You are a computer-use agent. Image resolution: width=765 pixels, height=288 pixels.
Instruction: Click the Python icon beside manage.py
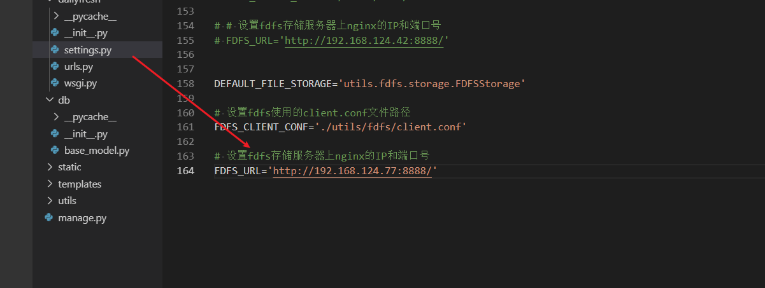click(48, 217)
